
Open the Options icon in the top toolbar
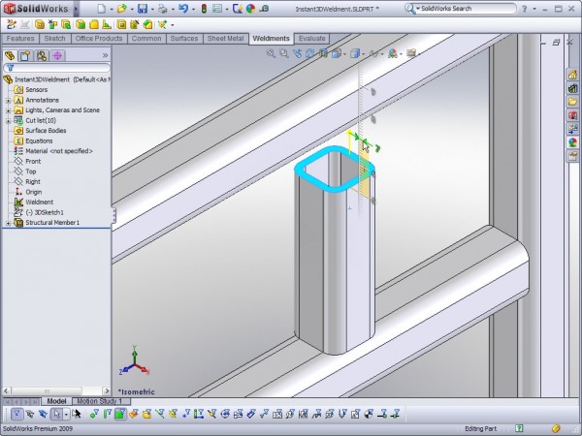(x=217, y=8)
